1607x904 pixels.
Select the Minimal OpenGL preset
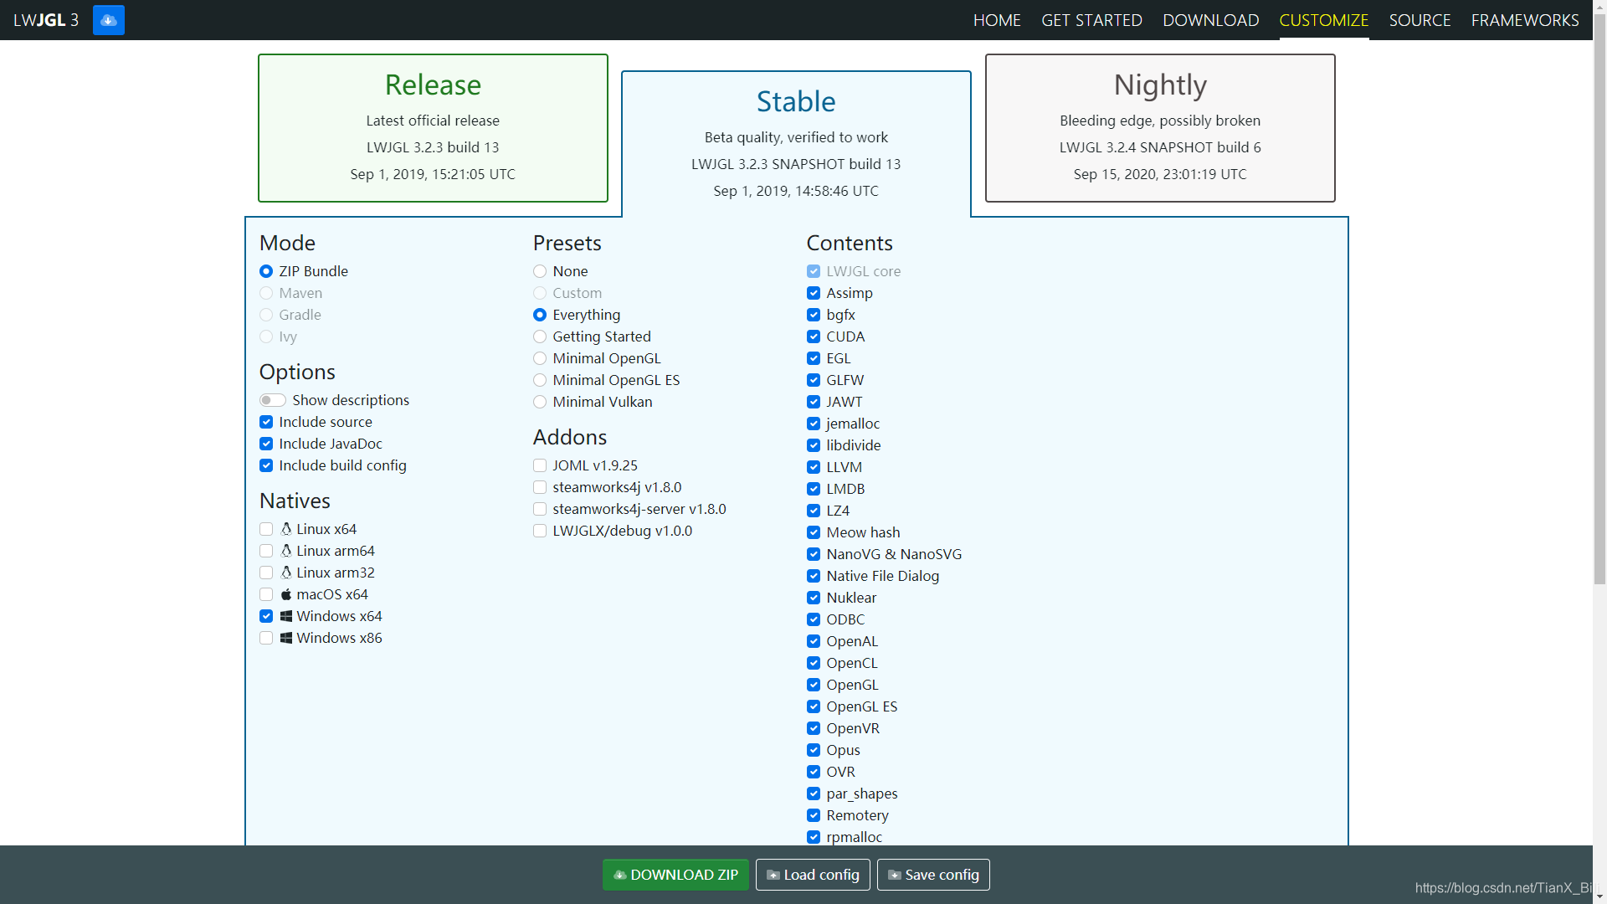point(540,358)
